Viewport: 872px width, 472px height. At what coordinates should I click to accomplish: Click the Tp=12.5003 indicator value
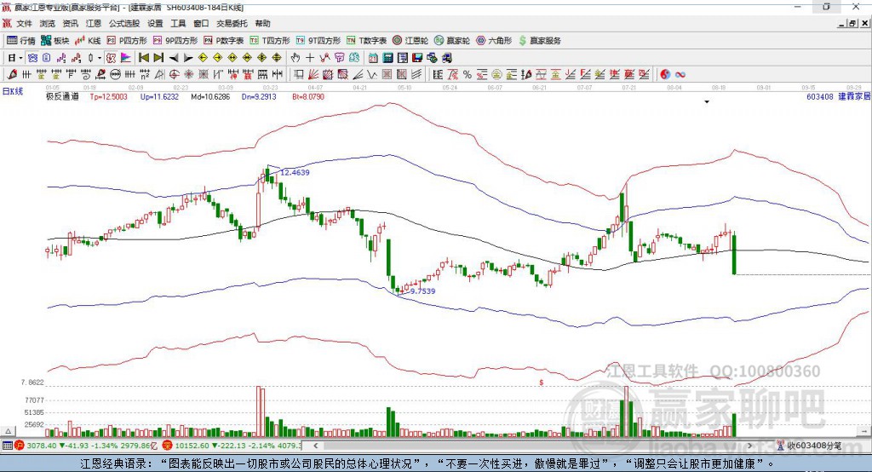click(x=108, y=97)
